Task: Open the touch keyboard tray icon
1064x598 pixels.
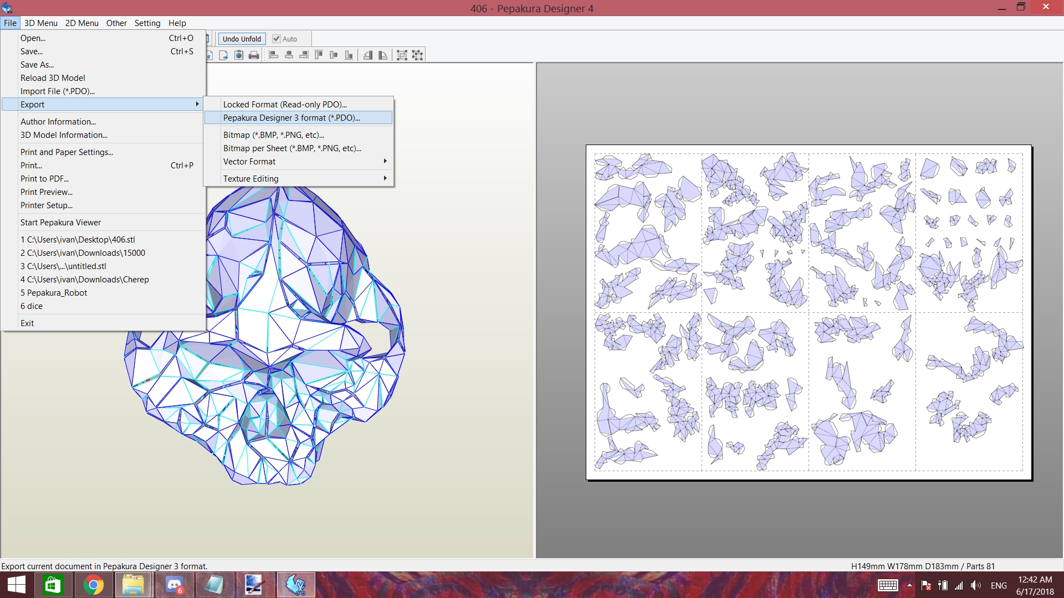Action: pyautogui.click(x=888, y=585)
